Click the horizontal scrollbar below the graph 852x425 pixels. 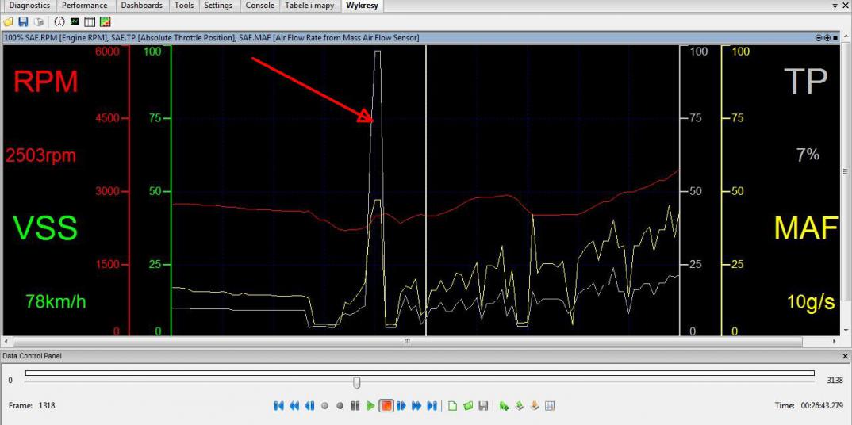(406, 342)
